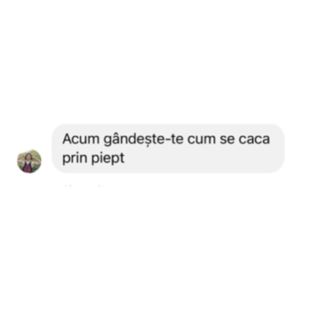Select the gray message bubble
The width and height of the screenshot is (310, 310).
tap(168, 148)
